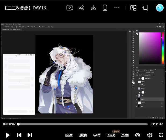This screenshot has width=166, height=140.
Task: Skip to previous video
Action: click(19, 135)
